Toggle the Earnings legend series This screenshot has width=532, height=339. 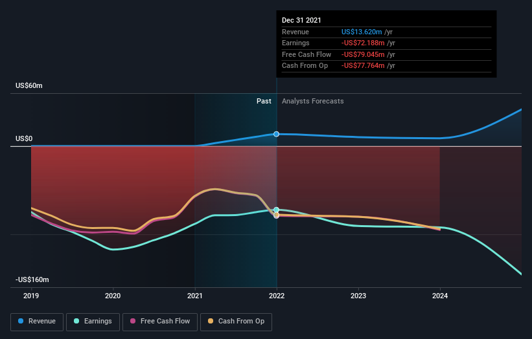coord(93,322)
